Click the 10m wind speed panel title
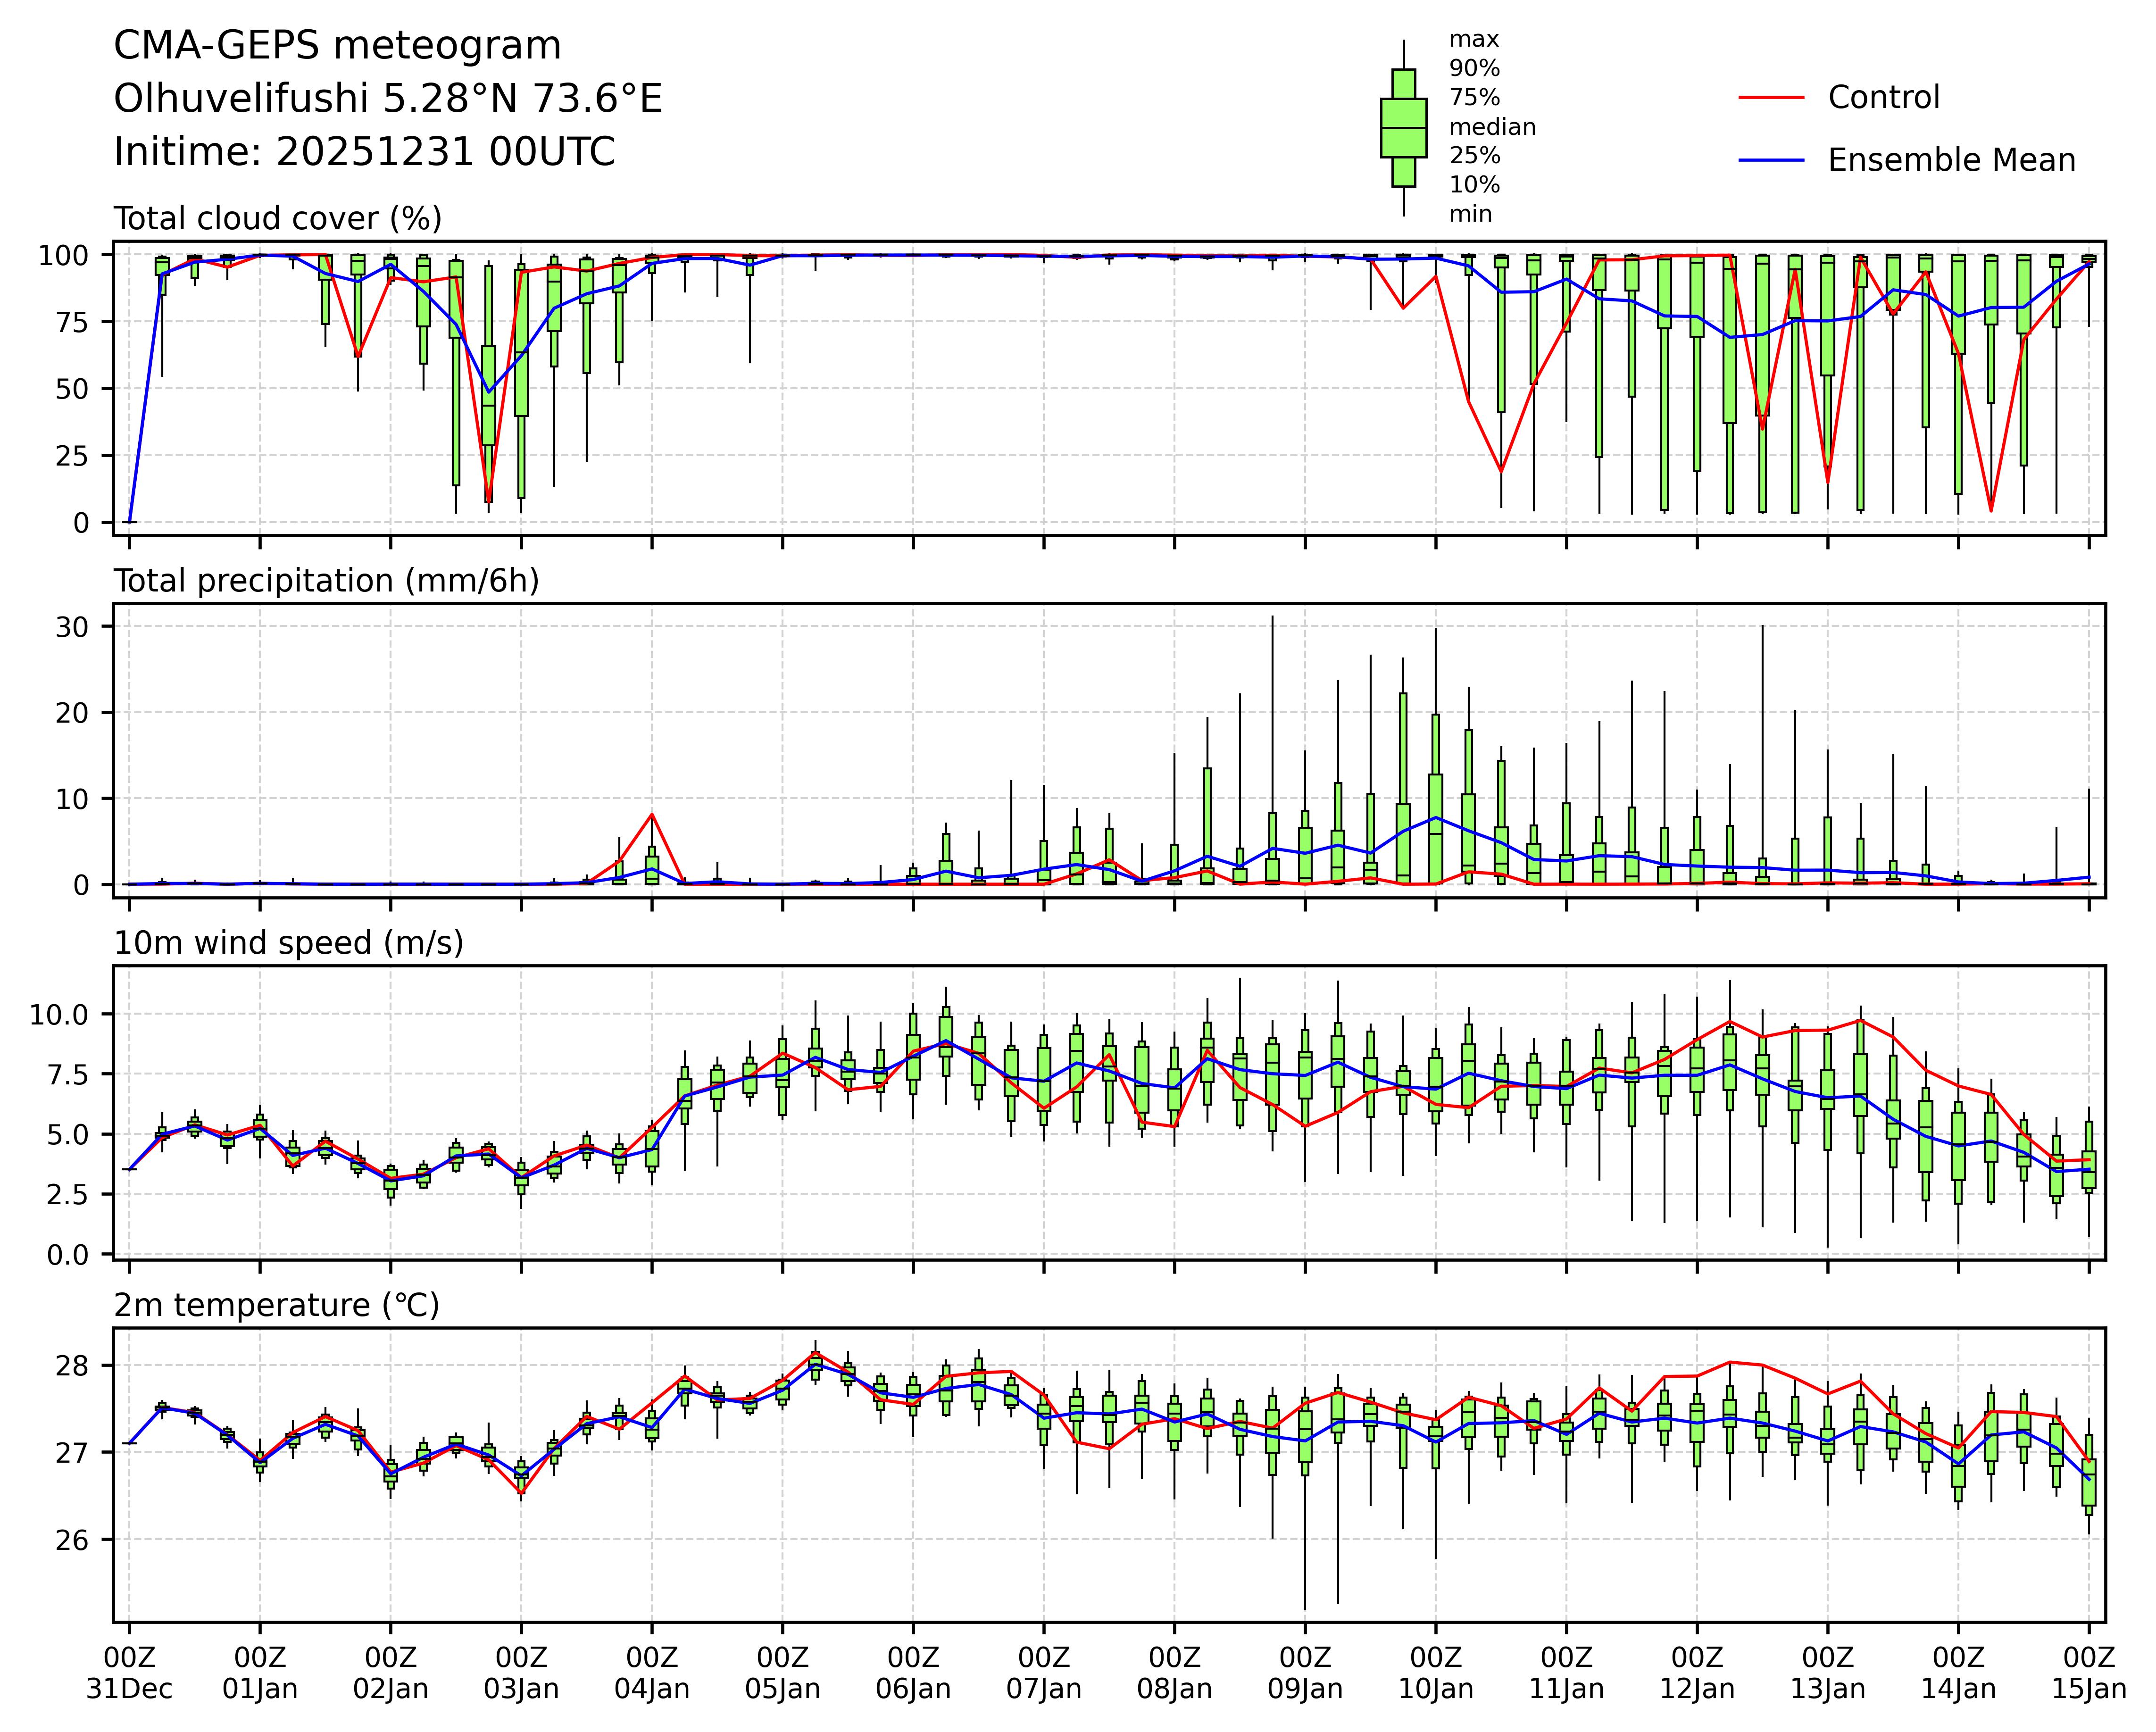The height and width of the screenshot is (1732, 2156). 288,943
